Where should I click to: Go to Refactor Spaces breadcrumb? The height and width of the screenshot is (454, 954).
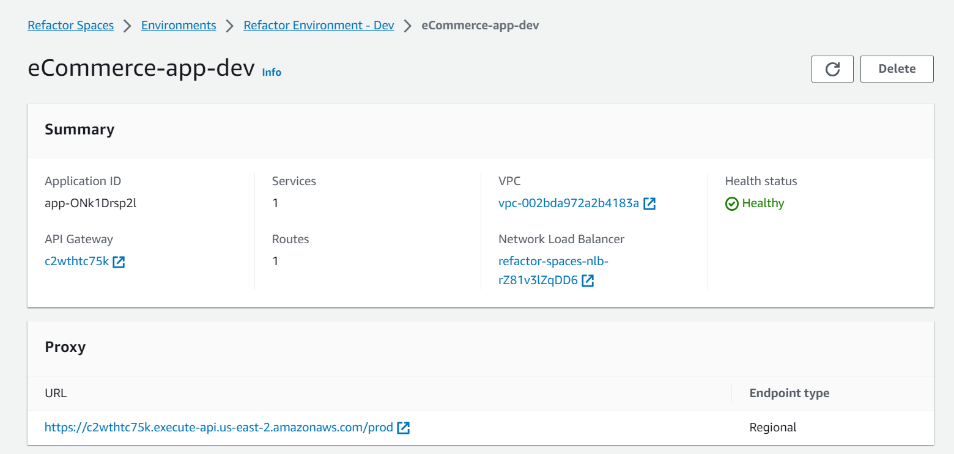(71, 26)
